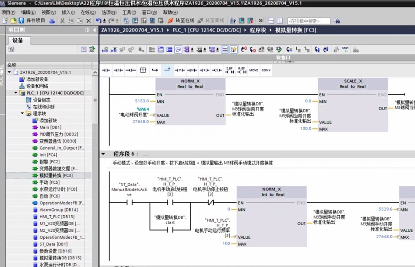Viewport: 415px width, 267px height.
Task: Select ST_Data [DB1] data block
Action: [53, 244]
